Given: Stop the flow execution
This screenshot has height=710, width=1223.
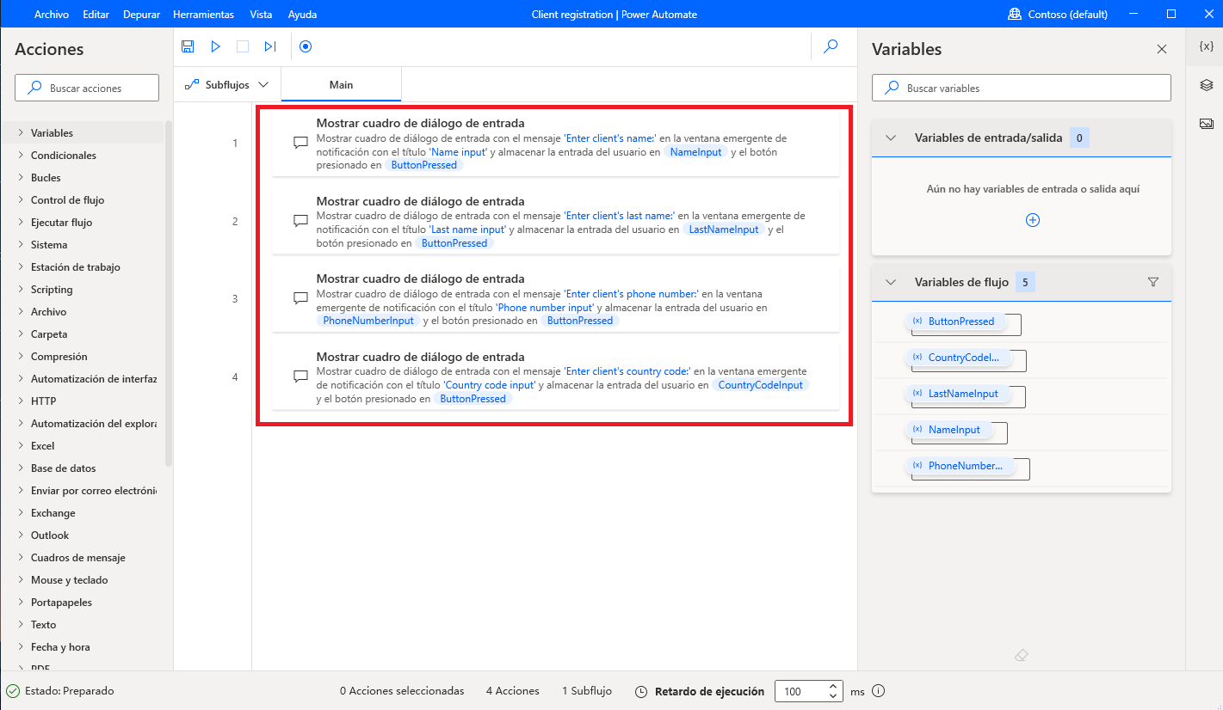Looking at the screenshot, I should (243, 46).
